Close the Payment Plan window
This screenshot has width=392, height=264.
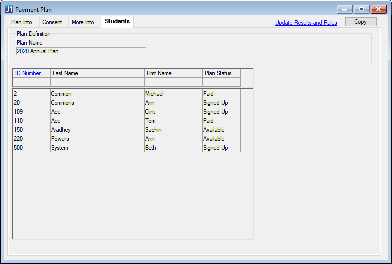click(379, 9)
